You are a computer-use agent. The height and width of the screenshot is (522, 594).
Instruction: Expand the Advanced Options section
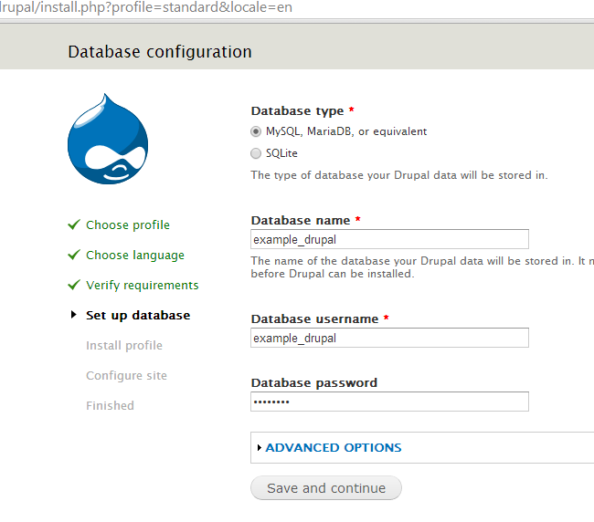pyautogui.click(x=334, y=448)
